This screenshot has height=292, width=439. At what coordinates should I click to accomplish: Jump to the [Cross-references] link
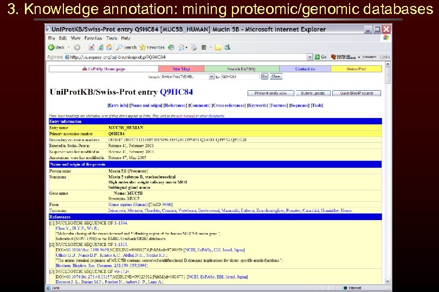(229, 105)
